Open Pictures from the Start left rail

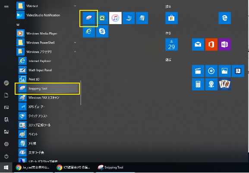(6, 108)
